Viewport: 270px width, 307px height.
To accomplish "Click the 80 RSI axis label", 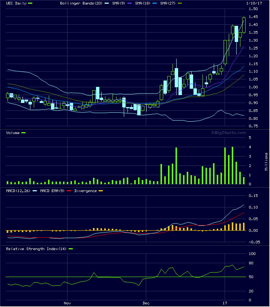I will point(251,263).
